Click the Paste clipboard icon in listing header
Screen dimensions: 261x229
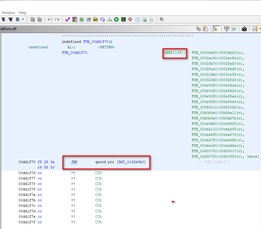point(206,29)
